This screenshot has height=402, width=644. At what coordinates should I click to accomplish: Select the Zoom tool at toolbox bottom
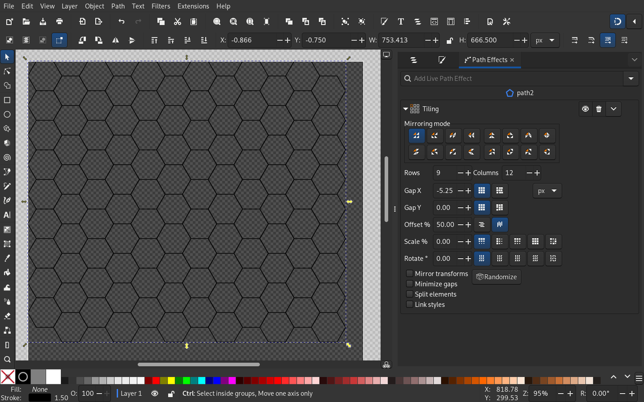point(7,359)
